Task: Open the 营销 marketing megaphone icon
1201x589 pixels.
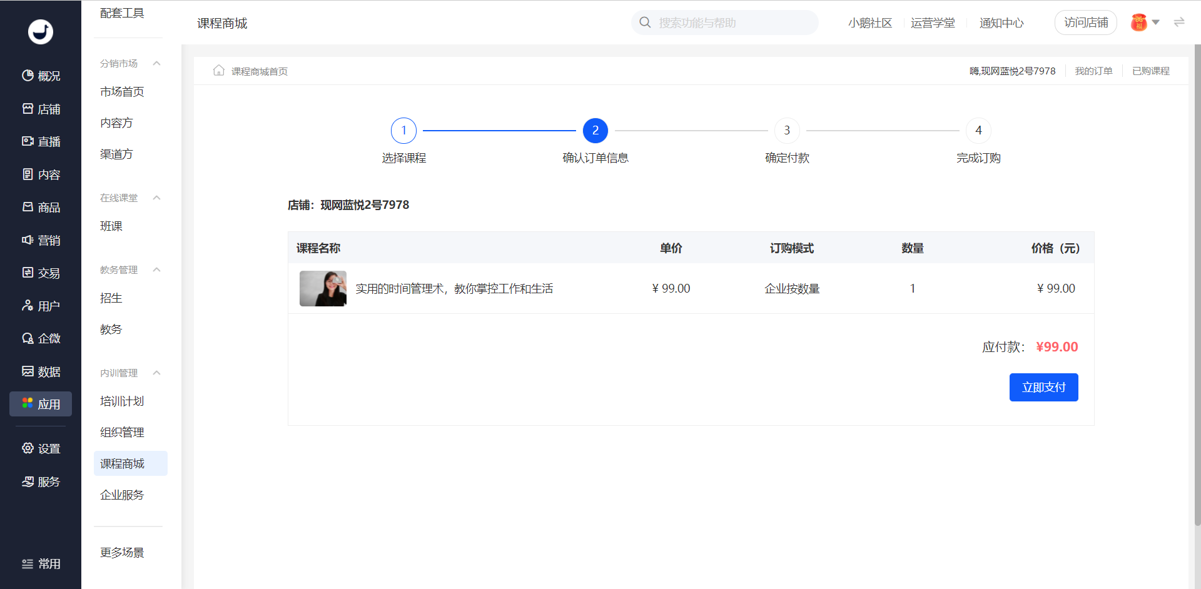Action: (x=28, y=240)
